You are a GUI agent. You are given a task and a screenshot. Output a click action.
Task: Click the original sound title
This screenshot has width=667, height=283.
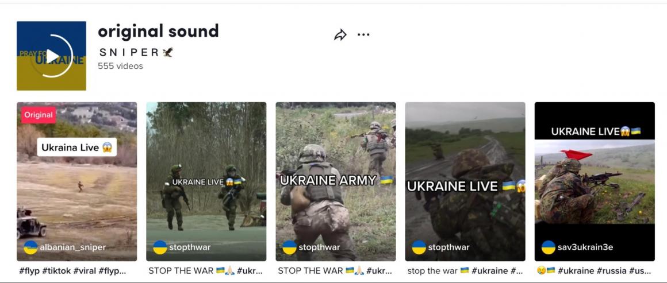158,31
